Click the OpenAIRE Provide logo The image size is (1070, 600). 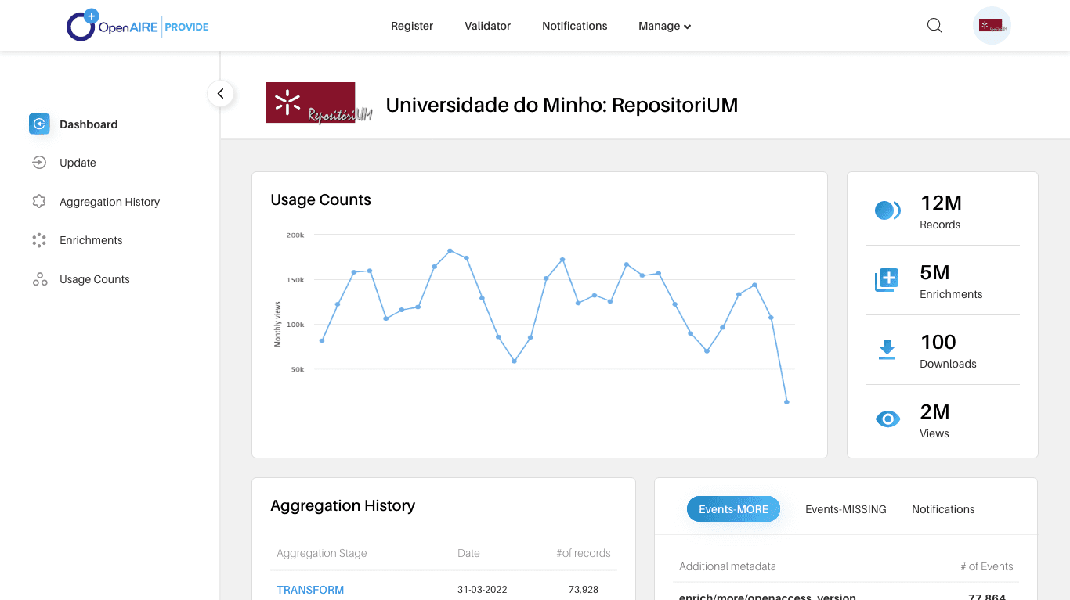138,26
